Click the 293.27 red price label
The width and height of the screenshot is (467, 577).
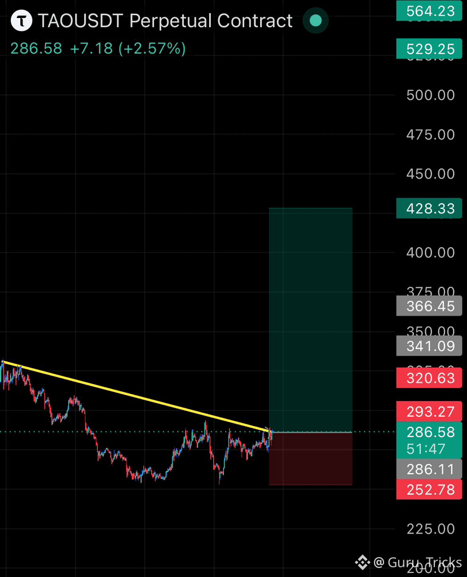click(429, 412)
